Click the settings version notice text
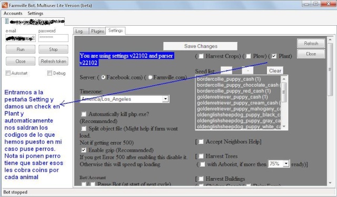This screenshot has height=197, width=337. pyautogui.click(x=127, y=59)
